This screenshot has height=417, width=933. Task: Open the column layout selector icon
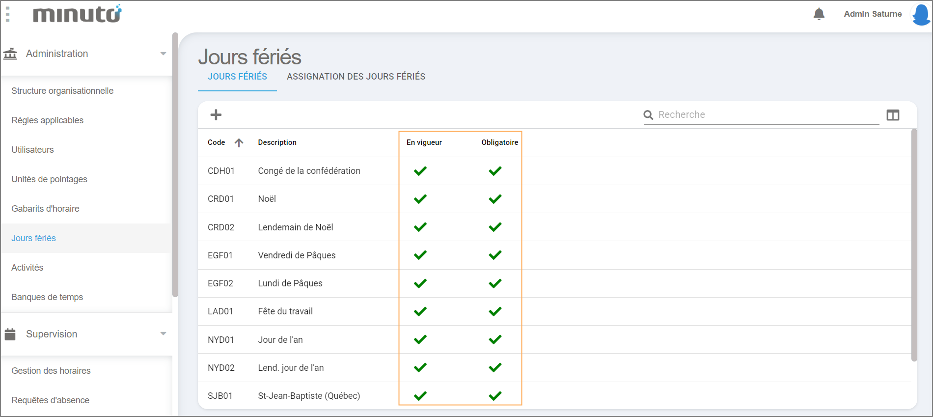[x=893, y=115]
